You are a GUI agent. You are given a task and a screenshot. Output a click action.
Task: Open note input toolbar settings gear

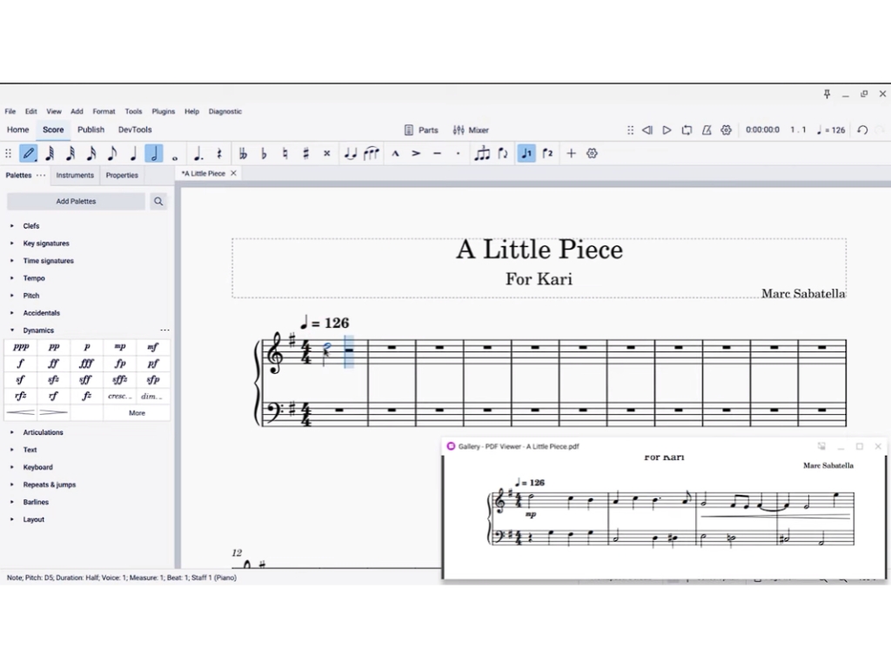592,153
